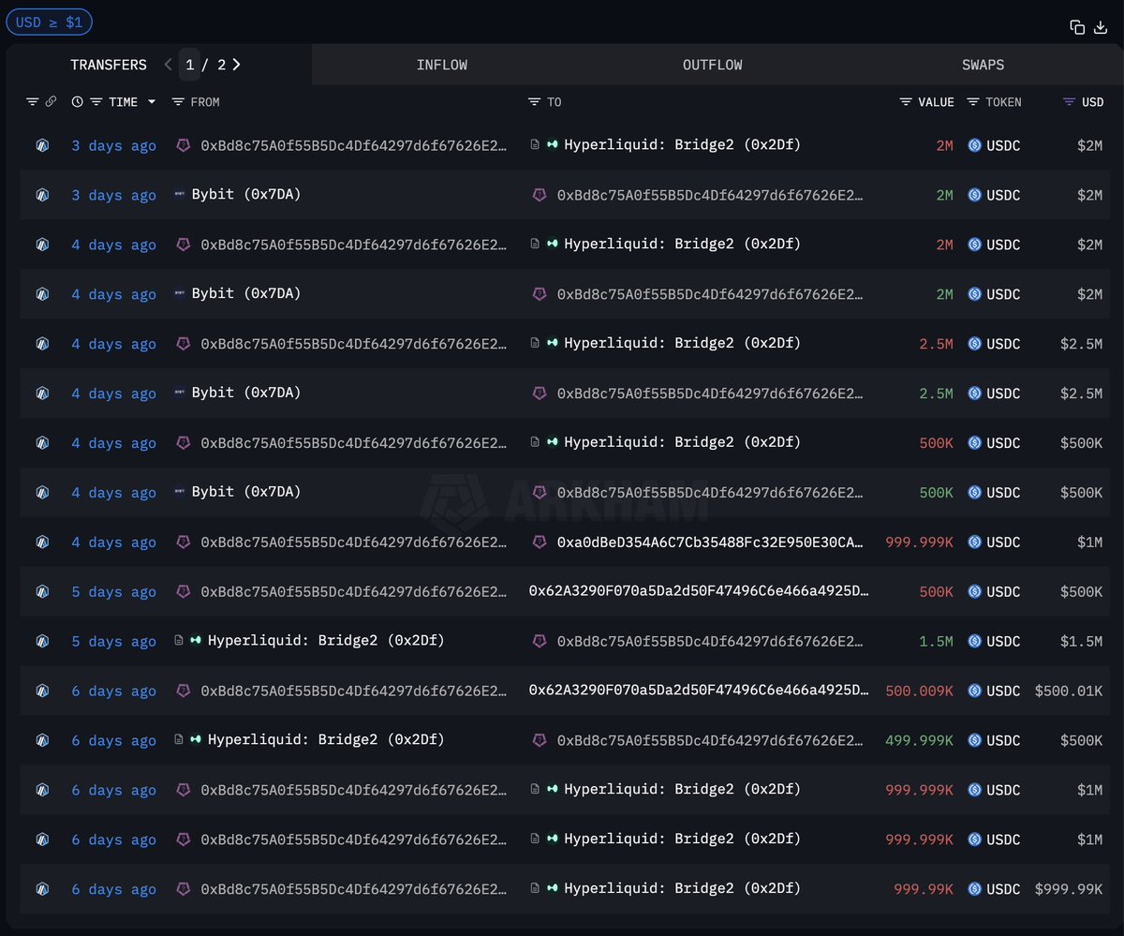Viewport: 1124px width, 936px height.
Task: Click chain icon on 0xa0dBeD recipient row
Action: click(42, 542)
